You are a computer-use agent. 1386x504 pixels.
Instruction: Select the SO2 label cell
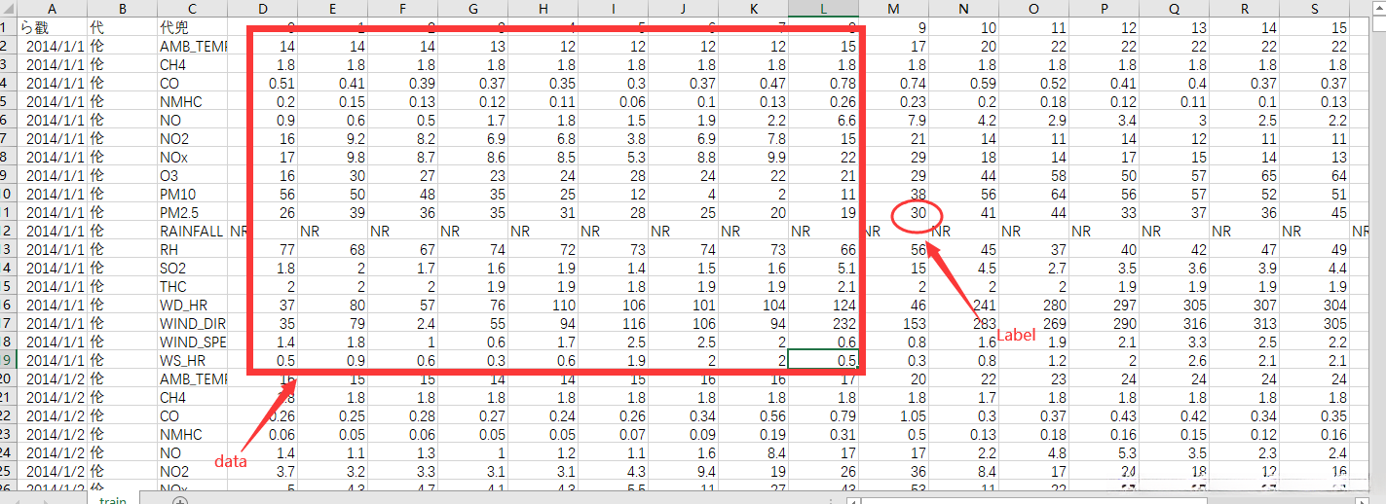(192, 268)
